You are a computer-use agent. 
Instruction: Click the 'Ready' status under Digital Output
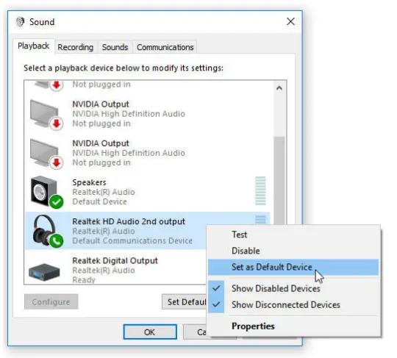tap(84, 280)
